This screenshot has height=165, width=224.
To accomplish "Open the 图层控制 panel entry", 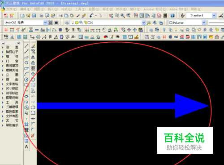I will click(12, 98).
